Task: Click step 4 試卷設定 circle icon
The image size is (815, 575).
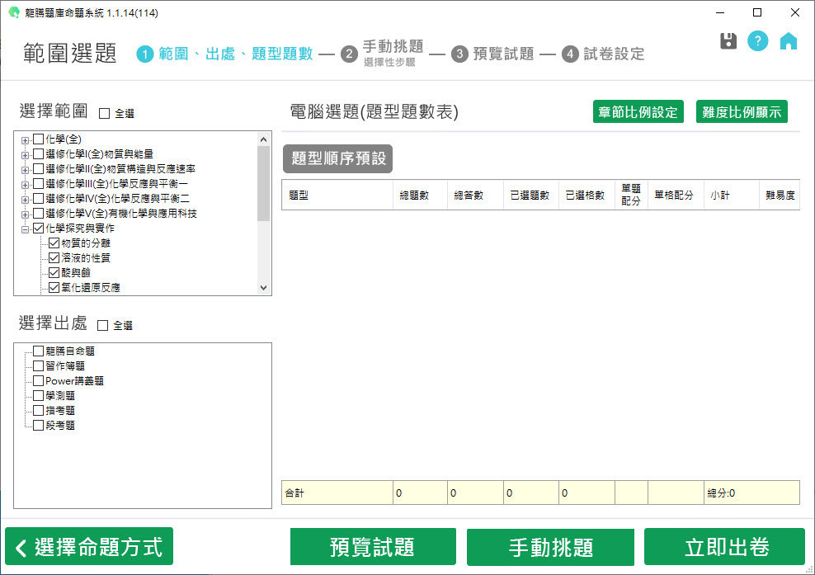Action: click(570, 54)
